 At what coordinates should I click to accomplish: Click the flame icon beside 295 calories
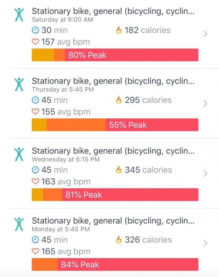(x=119, y=100)
